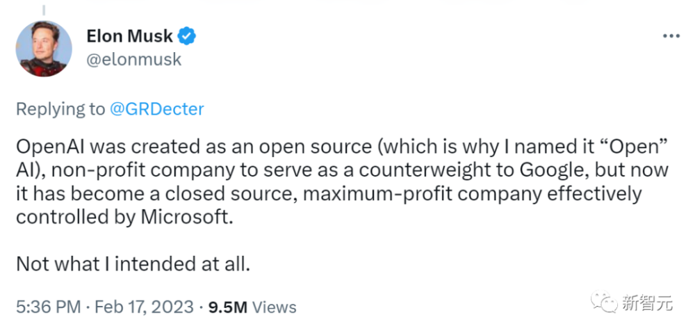
Task: Click the thread connector line above the avatar
Action: point(44,10)
